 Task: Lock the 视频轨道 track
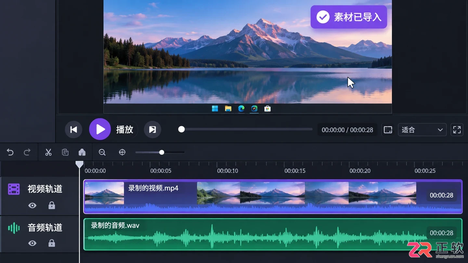(x=52, y=205)
